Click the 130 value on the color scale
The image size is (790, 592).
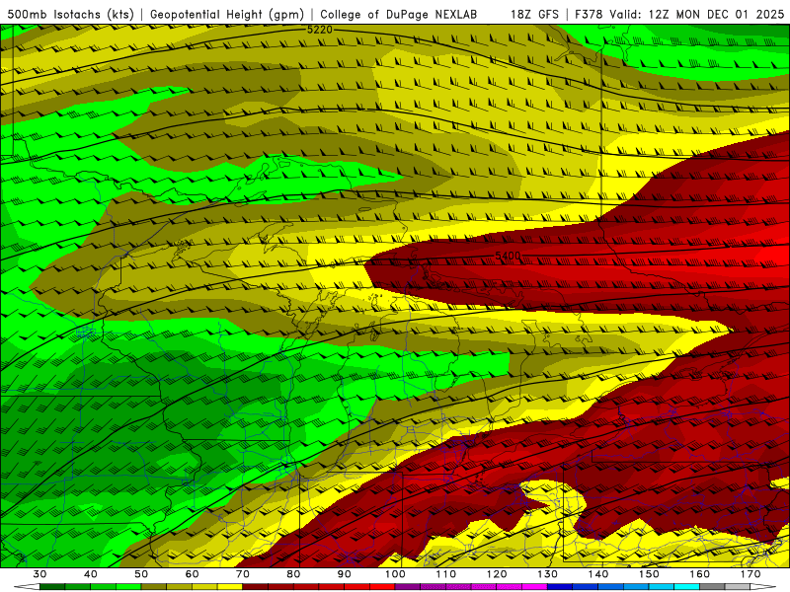click(548, 574)
